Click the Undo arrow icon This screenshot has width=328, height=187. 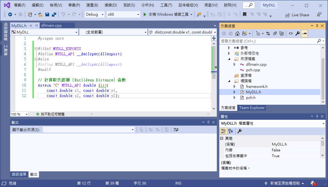63,14
